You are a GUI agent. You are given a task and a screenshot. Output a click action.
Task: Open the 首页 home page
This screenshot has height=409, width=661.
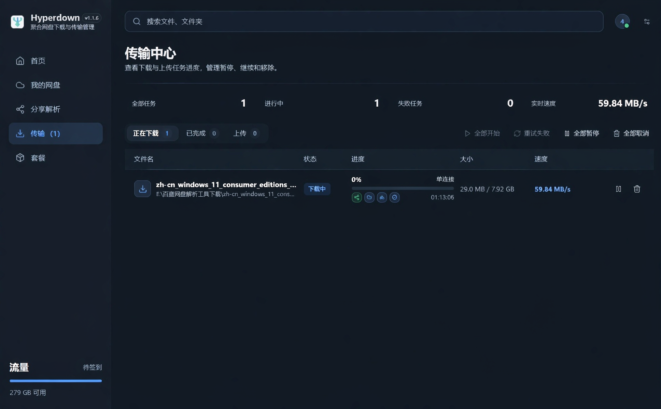point(56,61)
